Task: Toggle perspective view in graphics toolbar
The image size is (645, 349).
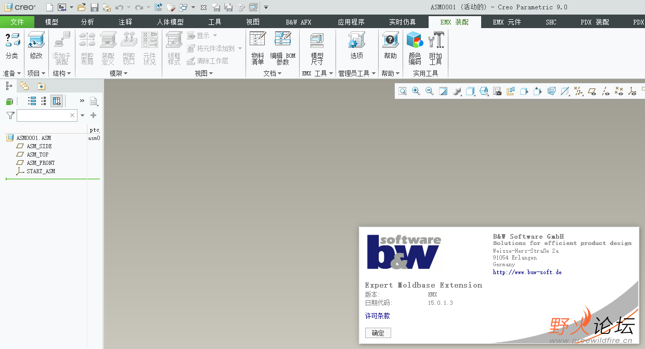Action: click(551, 92)
